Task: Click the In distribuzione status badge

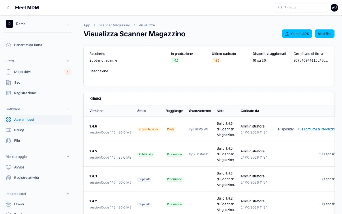Action: 149,129
